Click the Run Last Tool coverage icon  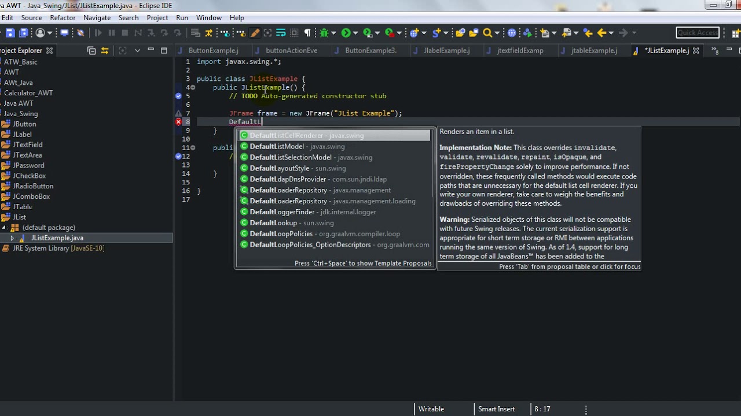[x=390, y=33]
